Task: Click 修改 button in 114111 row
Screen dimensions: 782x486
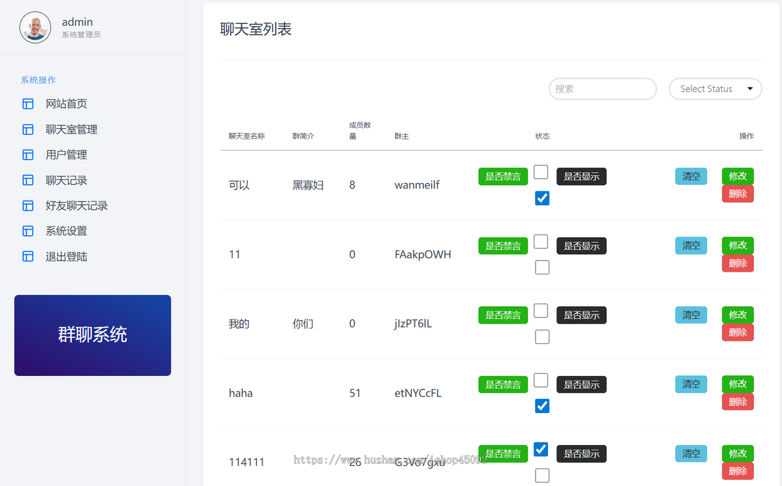Action: (x=738, y=453)
